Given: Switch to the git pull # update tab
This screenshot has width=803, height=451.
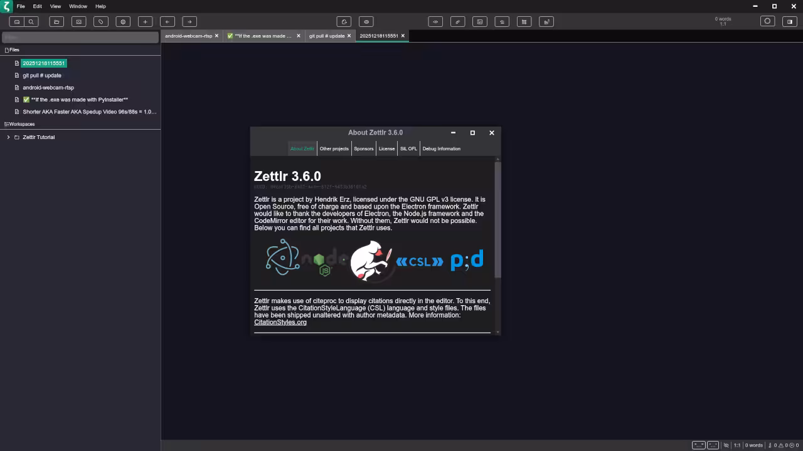Looking at the screenshot, I should (326, 36).
